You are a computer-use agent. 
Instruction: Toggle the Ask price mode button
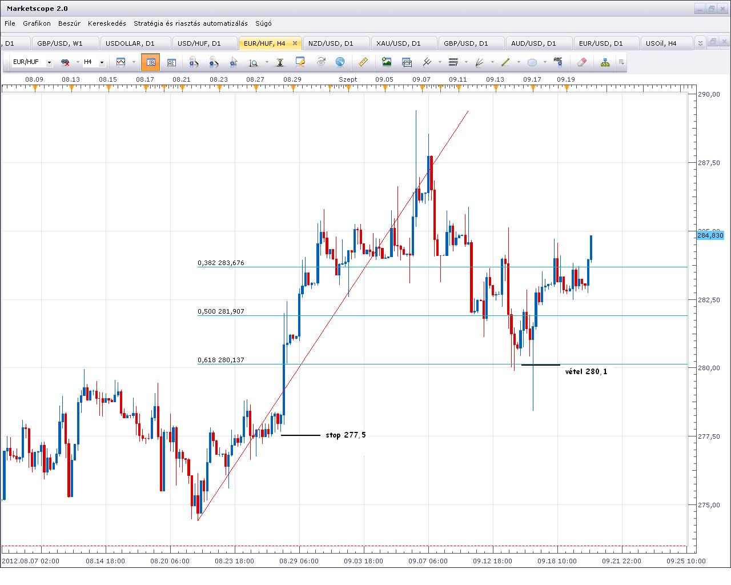tap(171, 62)
